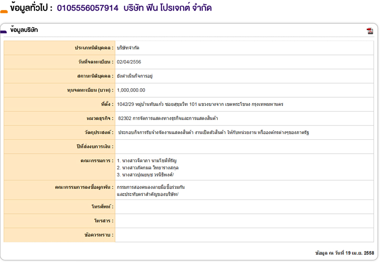Image resolution: width=382 pixels, height=262 pixels.
Task: Select business category code 82302 text
Action: pyautogui.click(x=168, y=118)
